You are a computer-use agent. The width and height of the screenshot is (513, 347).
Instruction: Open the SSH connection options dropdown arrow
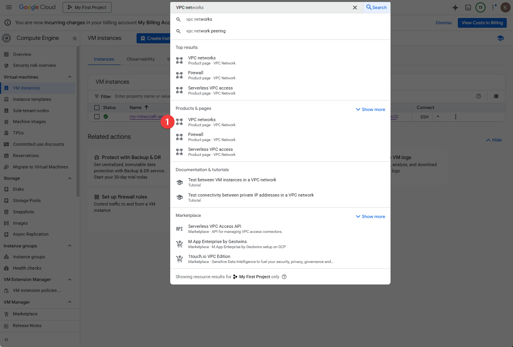438,117
